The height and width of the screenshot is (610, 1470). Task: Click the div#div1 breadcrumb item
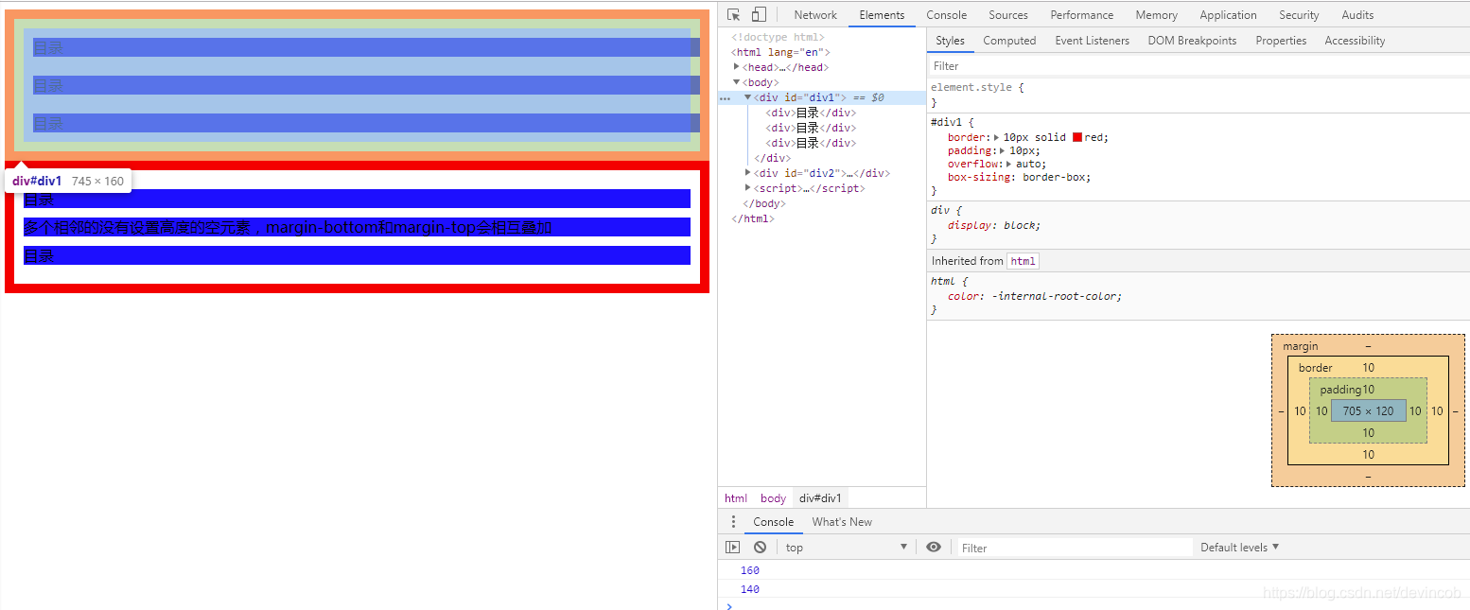pyautogui.click(x=820, y=498)
